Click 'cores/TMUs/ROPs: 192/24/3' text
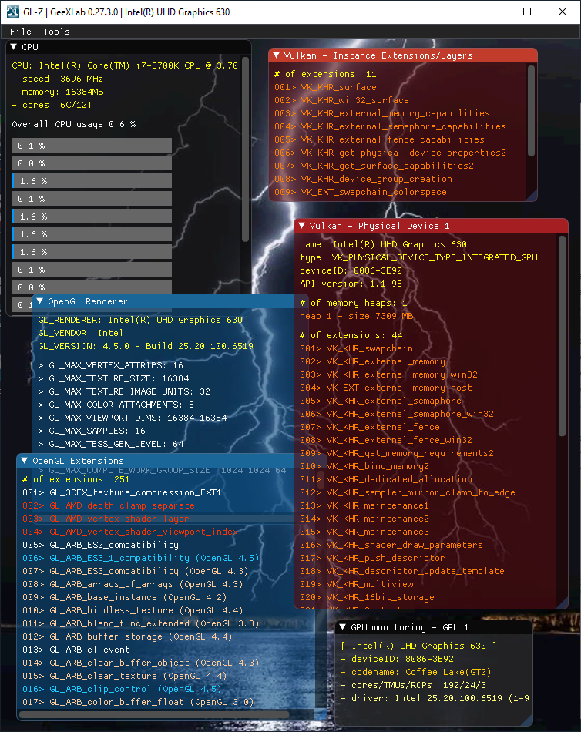The height and width of the screenshot is (732, 581). point(413,685)
